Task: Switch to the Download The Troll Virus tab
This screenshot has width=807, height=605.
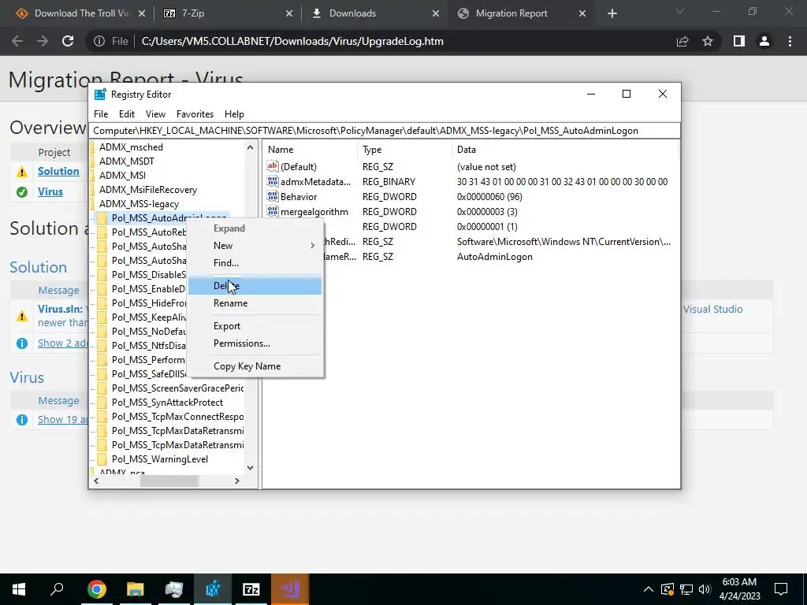Action: point(80,13)
